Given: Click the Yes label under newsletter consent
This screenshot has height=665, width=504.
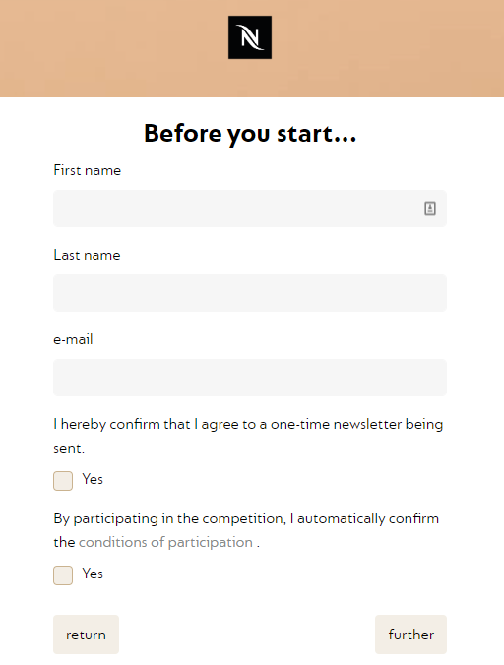Looking at the screenshot, I should (93, 479).
